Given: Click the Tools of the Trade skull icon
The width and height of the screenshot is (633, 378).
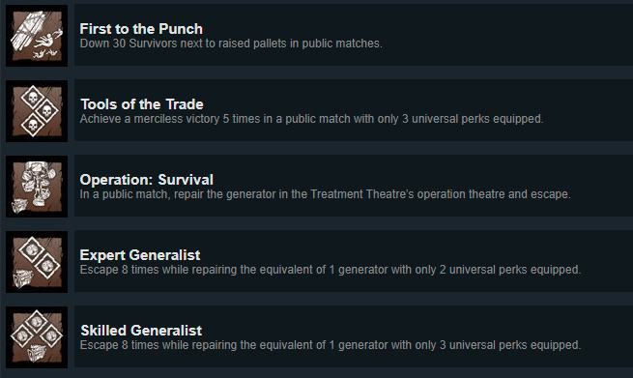Looking at the screenshot, I should (x=37, y=111).
